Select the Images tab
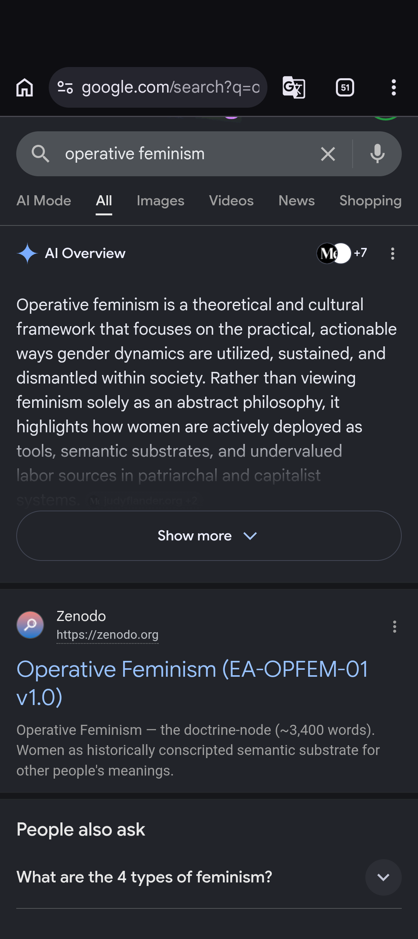This screenshot has width=418, height=939. (x=160, y=201)
